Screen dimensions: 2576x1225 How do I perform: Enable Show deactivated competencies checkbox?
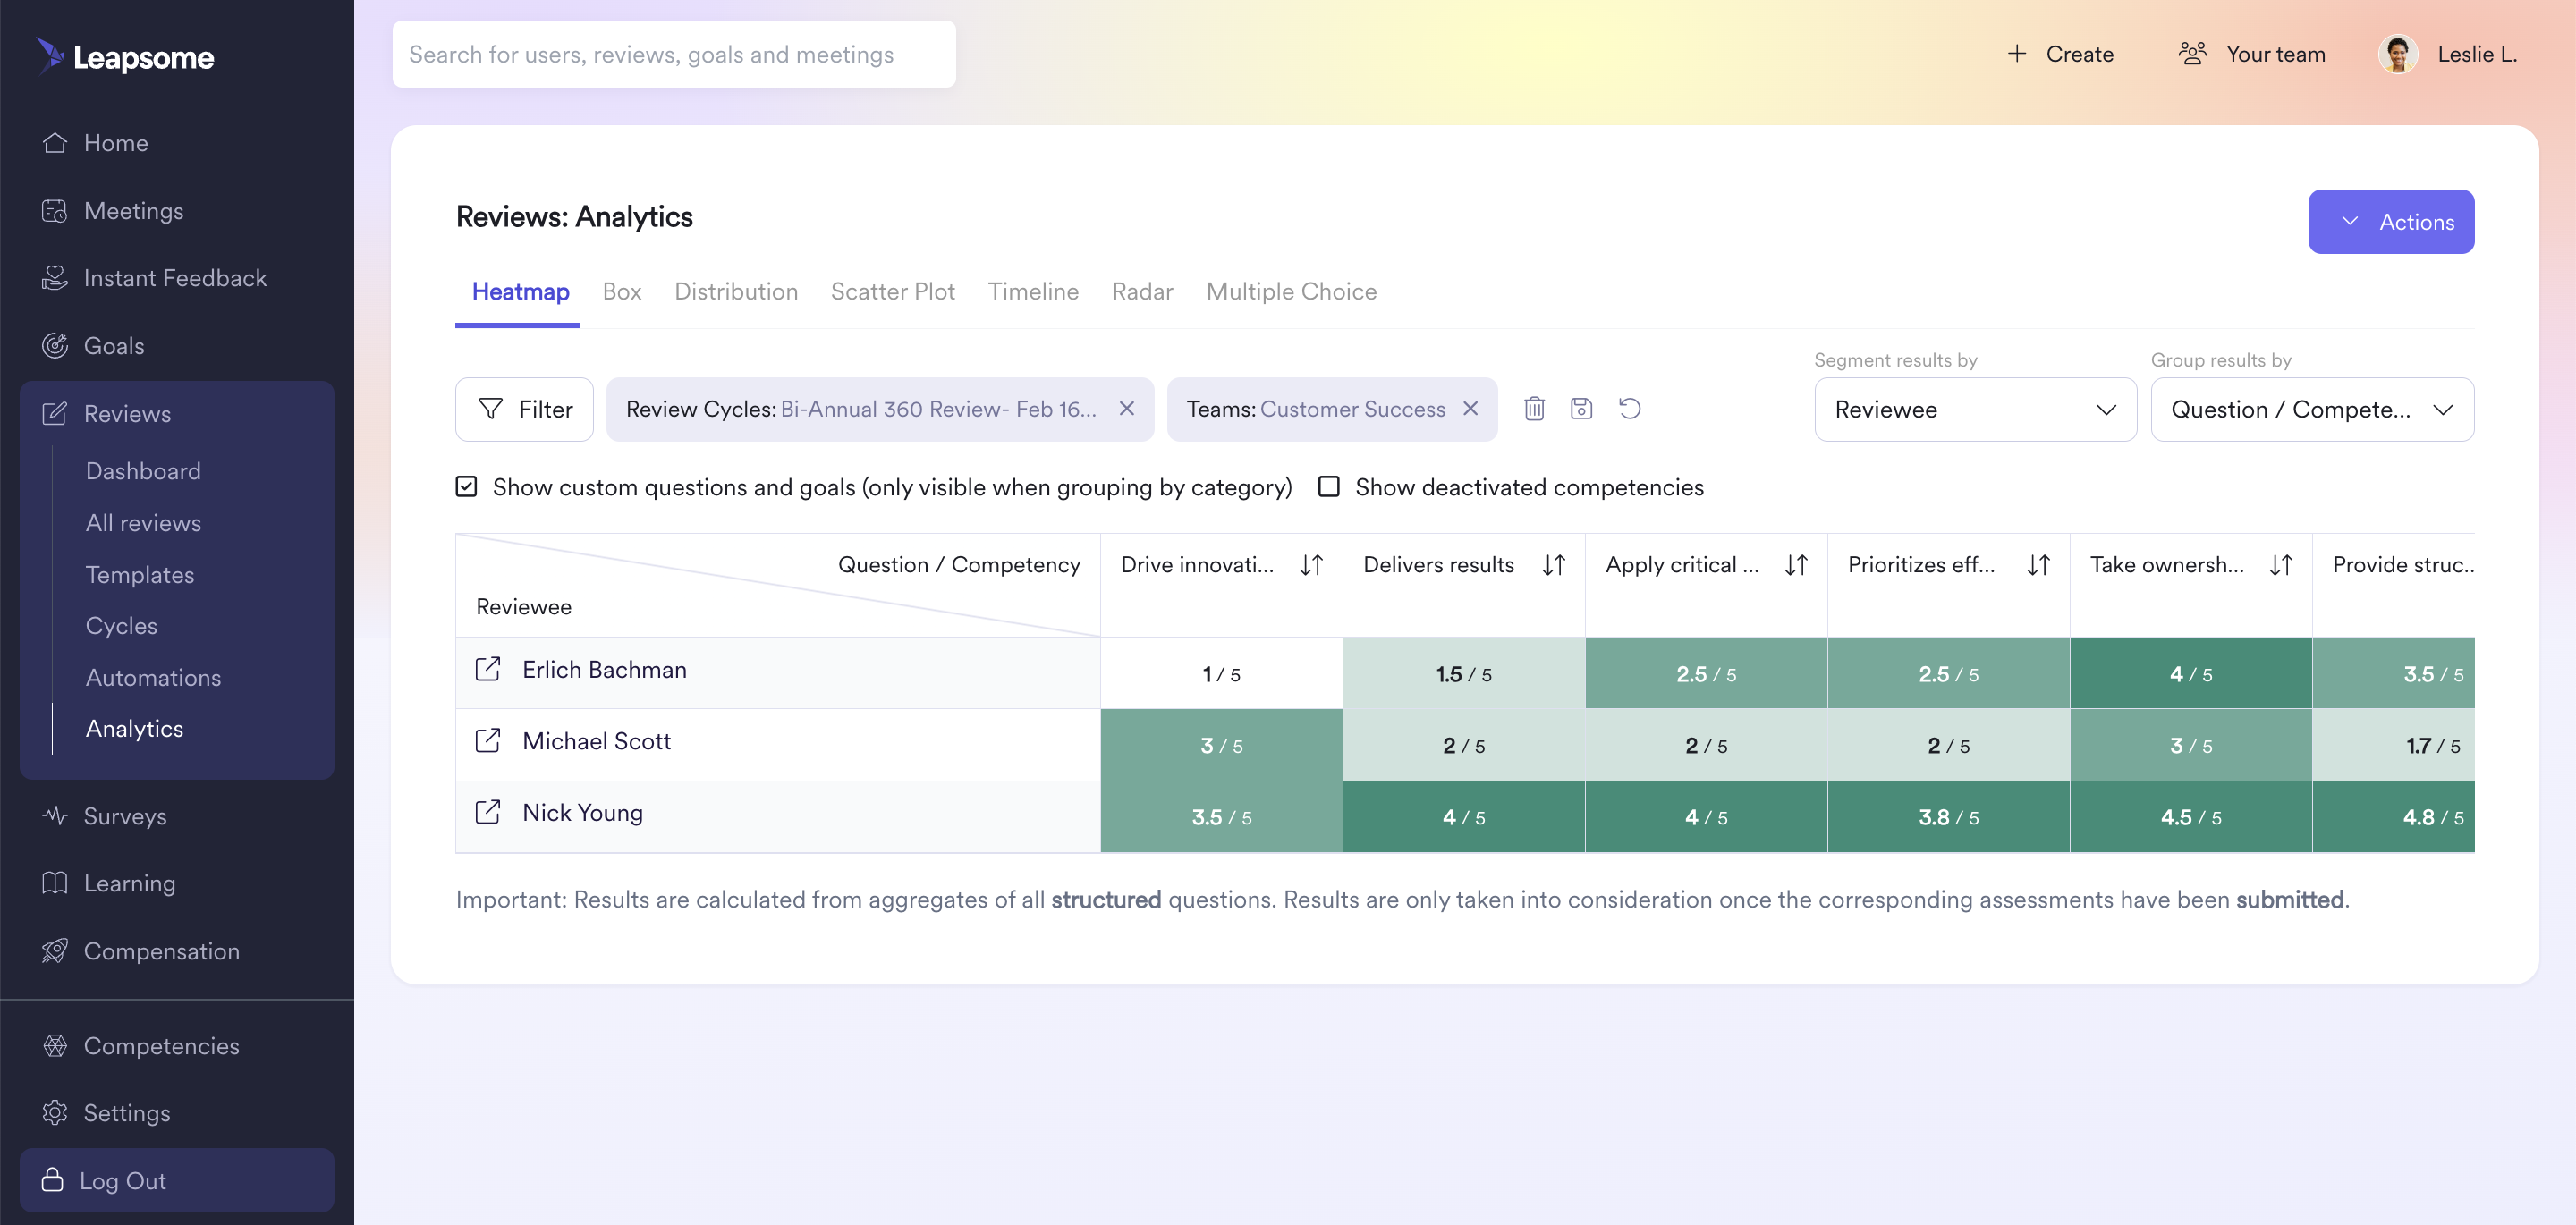point(1329,487)
